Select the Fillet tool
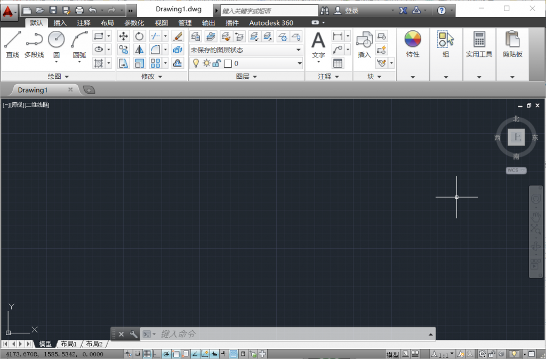 coord(155,50)
